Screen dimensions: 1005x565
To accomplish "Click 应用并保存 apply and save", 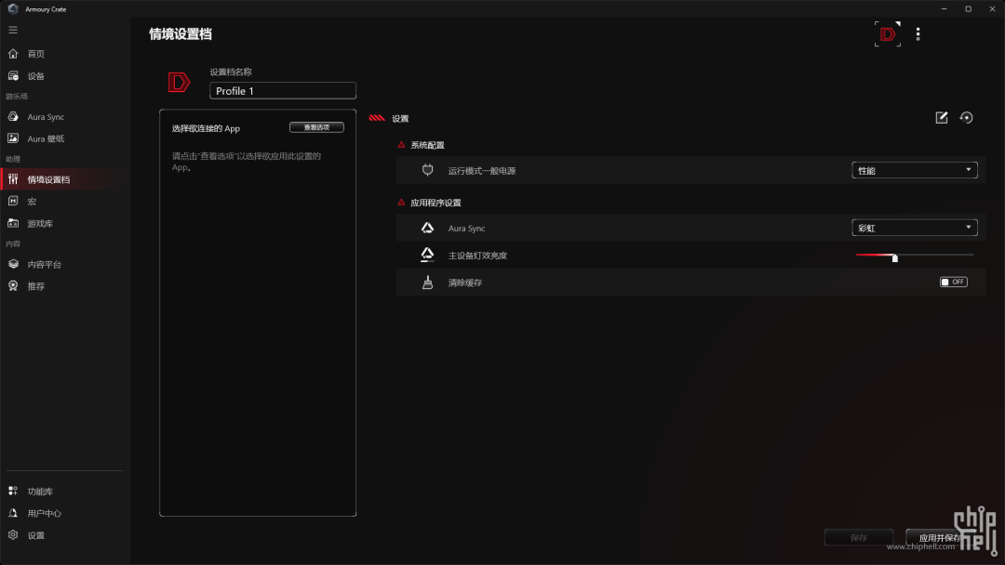I will pos(940,537).
